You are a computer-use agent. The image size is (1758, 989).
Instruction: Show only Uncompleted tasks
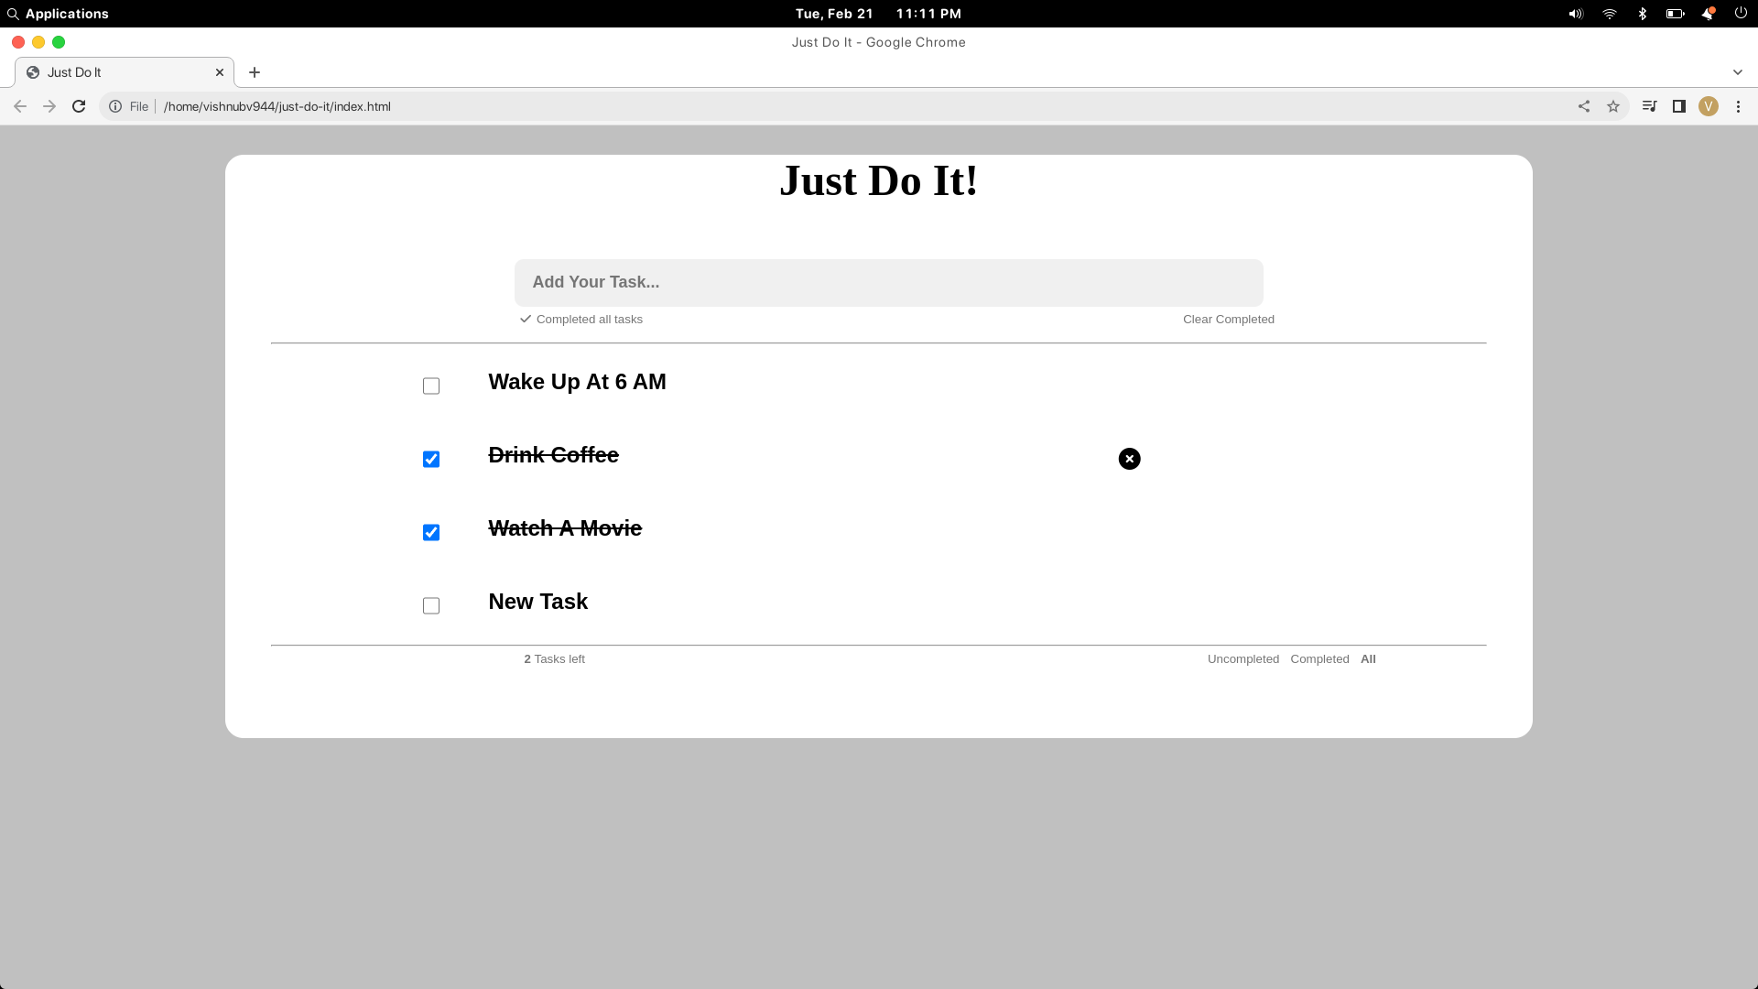[x=1243, y=659]
